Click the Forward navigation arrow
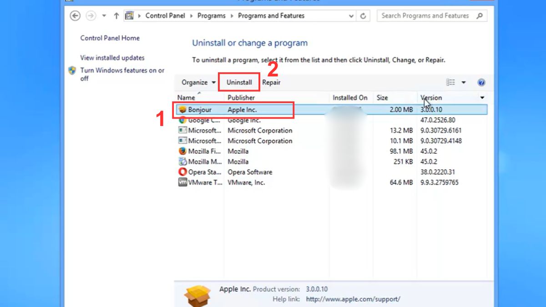 [x=91, y=16]
